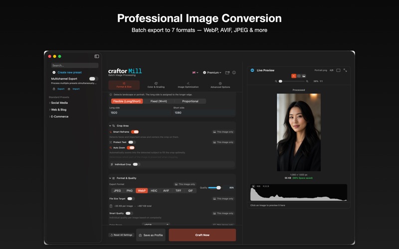
Task: Click the preview zoom slider handle
Action: pos(280,81)
